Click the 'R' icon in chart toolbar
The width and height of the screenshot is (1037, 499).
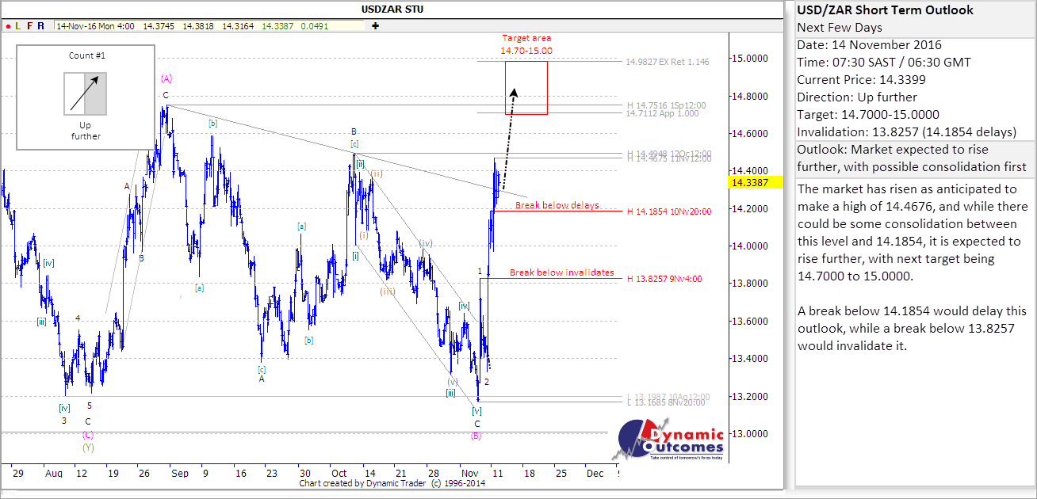pyautogui.click(x=40, y=25)
